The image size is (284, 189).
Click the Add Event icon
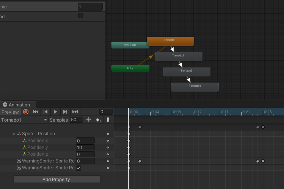109,120
